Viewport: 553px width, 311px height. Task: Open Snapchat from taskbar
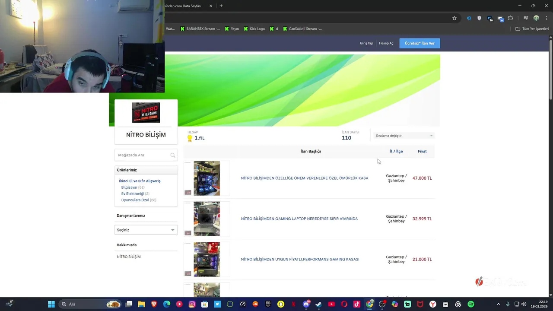(281, 304)
